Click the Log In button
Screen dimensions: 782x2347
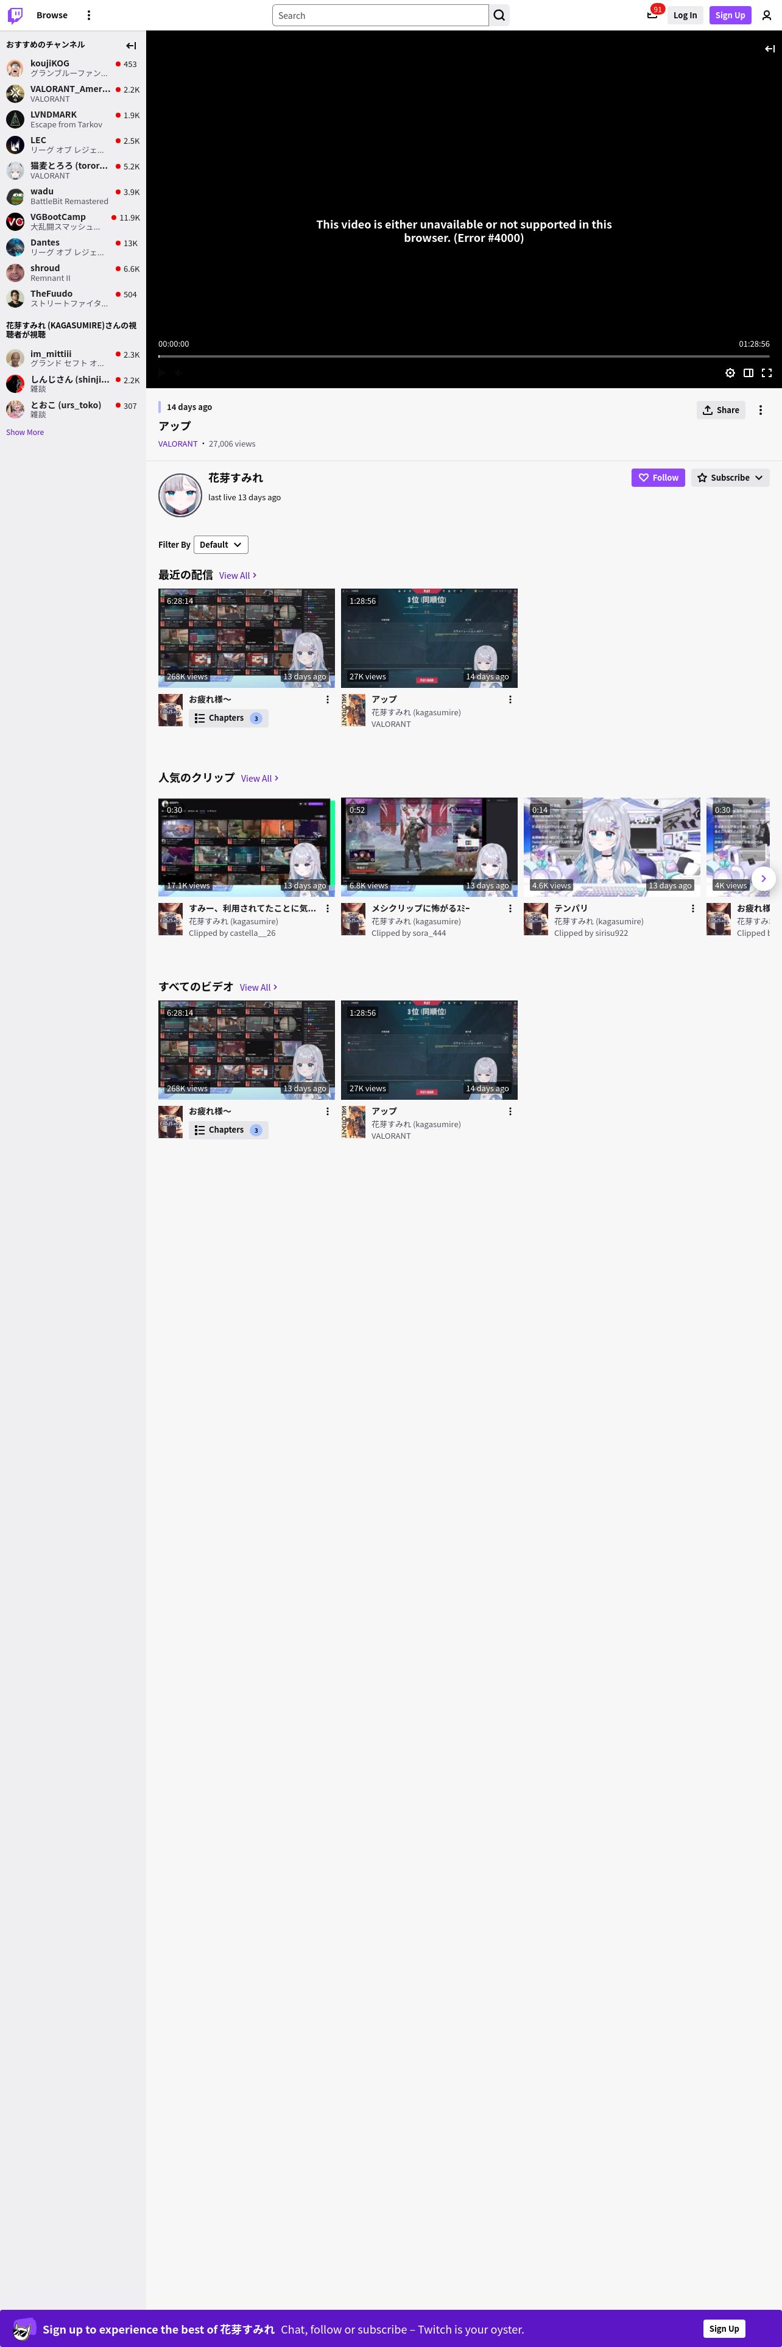coord(686,15)
